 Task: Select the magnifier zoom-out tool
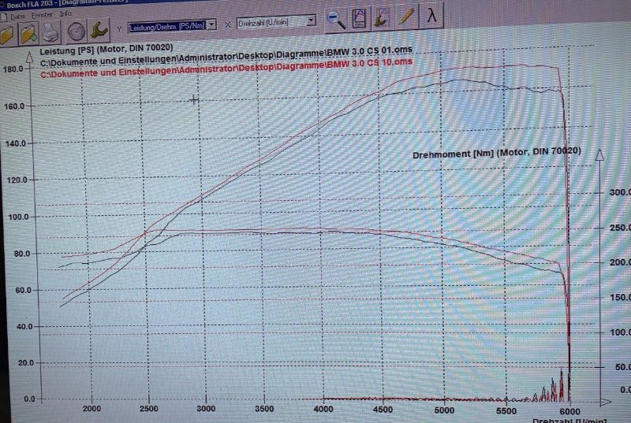pos(337,17)
